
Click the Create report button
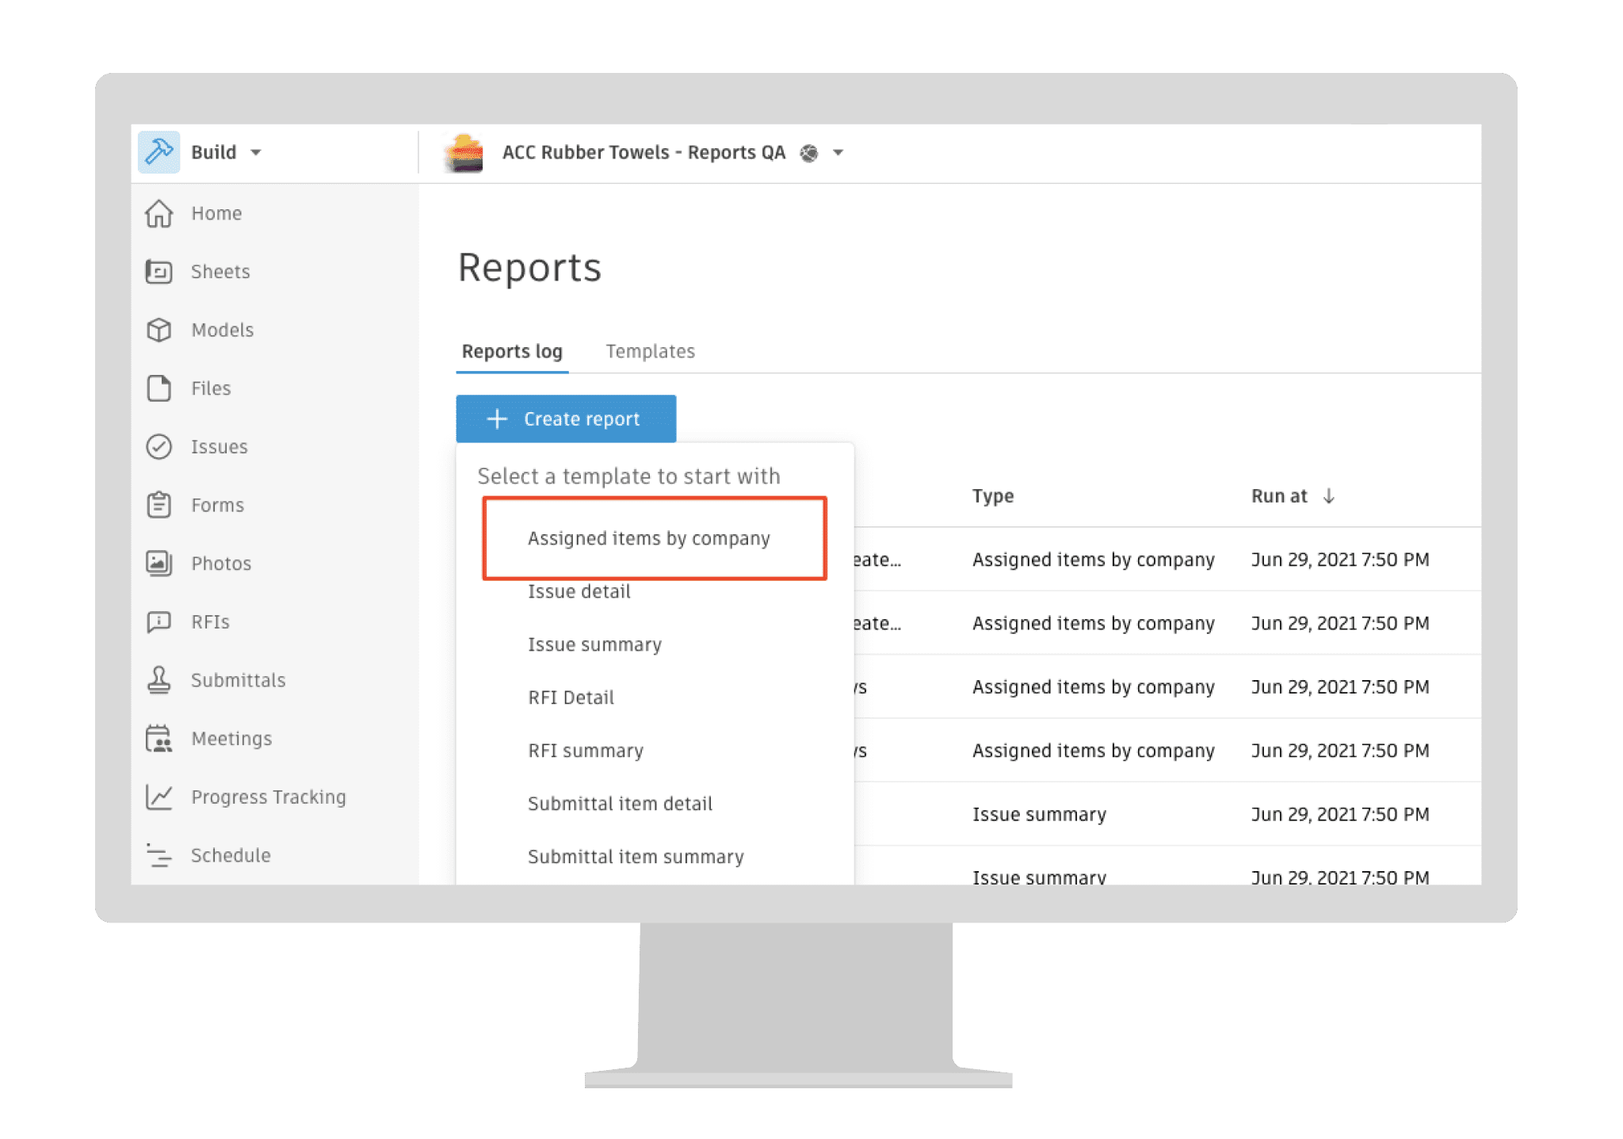point(566,419)
